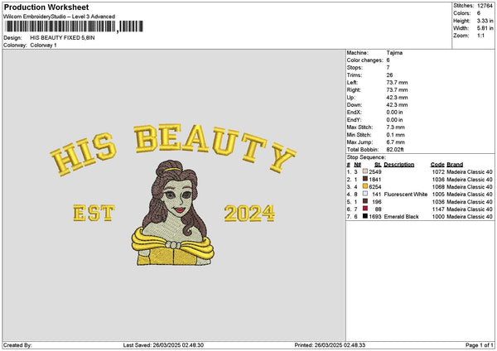Click the 'Left:' label
The image size is (497, 351).
coord(352,83)
